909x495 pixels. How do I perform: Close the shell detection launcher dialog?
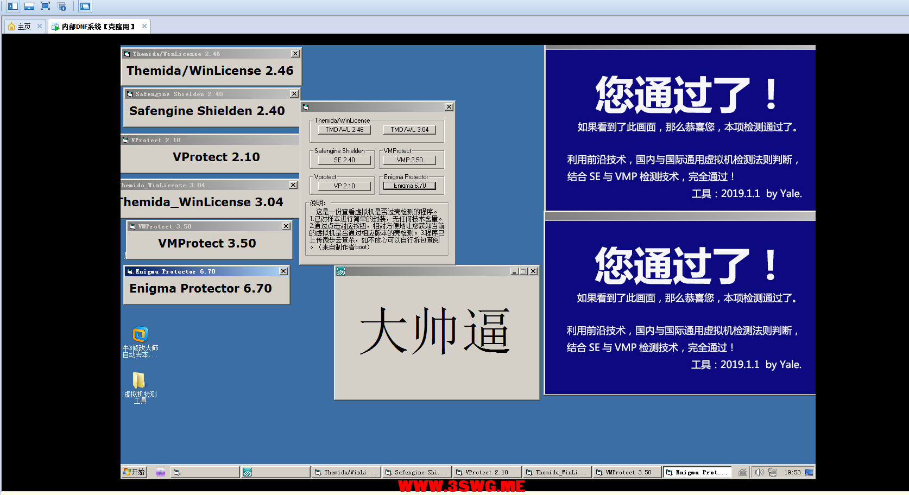(x=449, y=107)
